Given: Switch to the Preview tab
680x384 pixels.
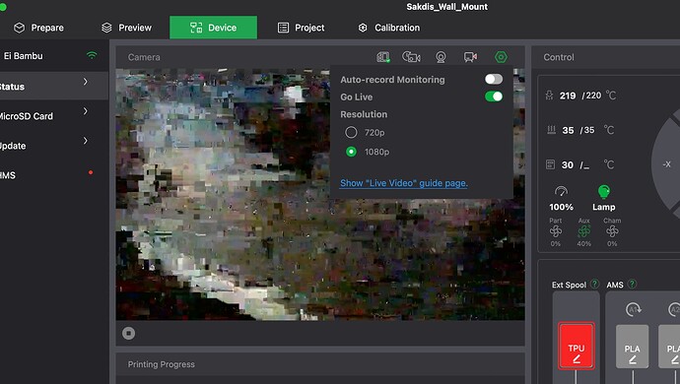Looking at the screenshot, I should [x=126, y=28].
